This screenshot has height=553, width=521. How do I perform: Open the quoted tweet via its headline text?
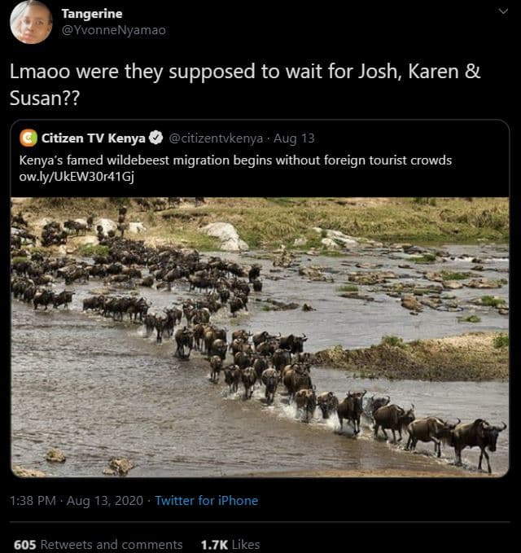coord(235,160)
